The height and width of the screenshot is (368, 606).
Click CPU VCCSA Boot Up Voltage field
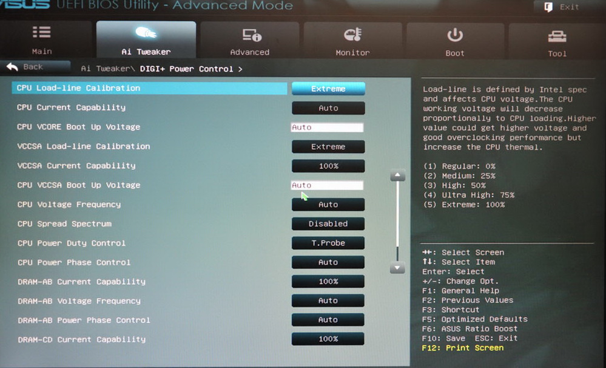(327, 185)
